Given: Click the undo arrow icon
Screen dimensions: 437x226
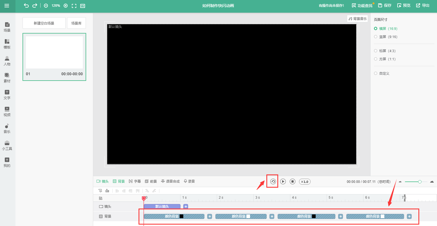Looking at the screenshot, I should click(26, 6).
